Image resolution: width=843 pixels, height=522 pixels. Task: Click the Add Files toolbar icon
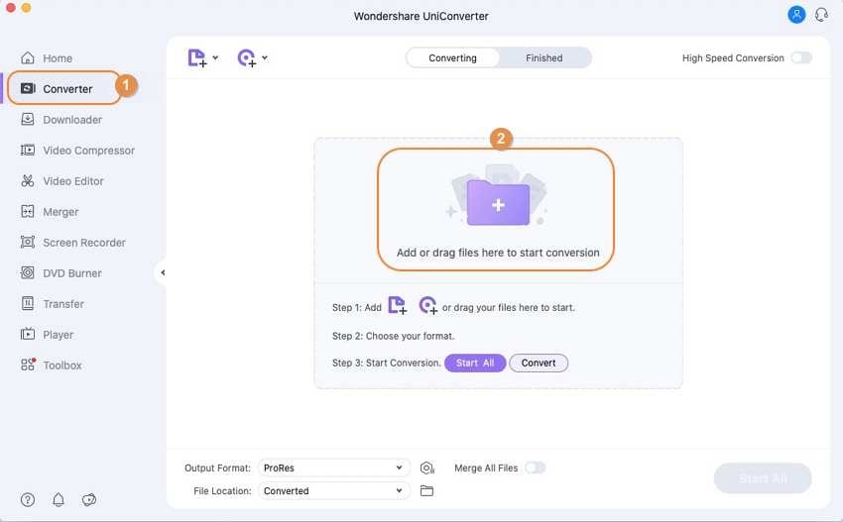pyautogui.click(x=197, y=58)
